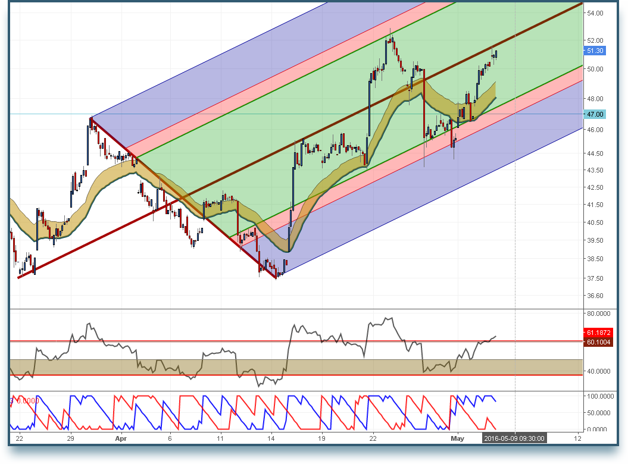Viewport: 628px width, 464px height.
Task: Click the cyan 47.00 horizontal line price tag
Action: point(595,114)
